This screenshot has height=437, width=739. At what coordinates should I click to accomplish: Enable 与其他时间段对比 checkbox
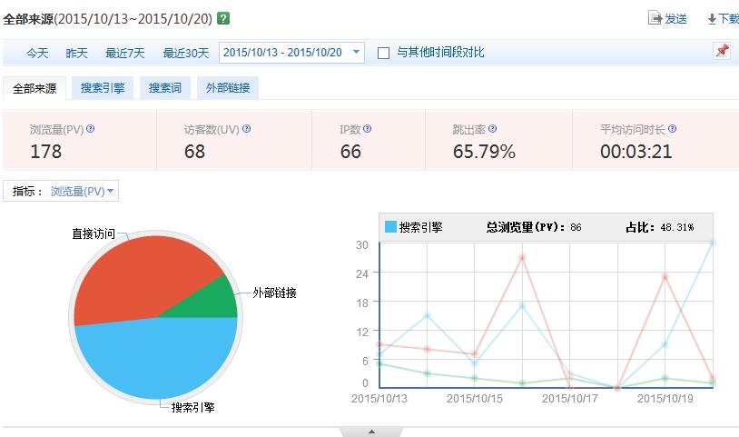(x=383, y=53)
